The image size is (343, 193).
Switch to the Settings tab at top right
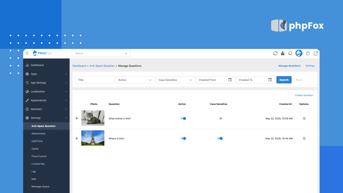coord(310,66)
